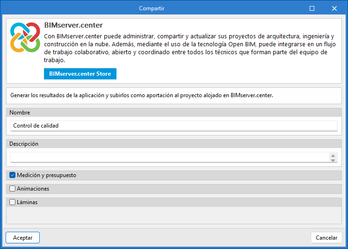Click the Descripción scroll up arrow
Screen dimensions: 348x249
(x=333, y=155)
